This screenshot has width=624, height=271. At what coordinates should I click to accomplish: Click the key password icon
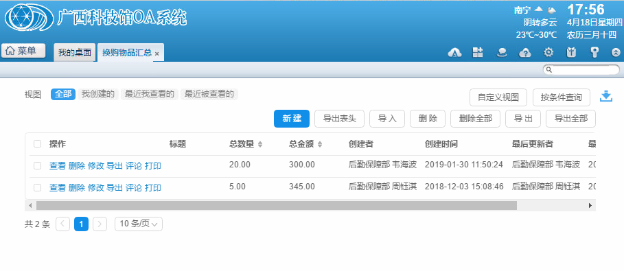pos(594,53)
